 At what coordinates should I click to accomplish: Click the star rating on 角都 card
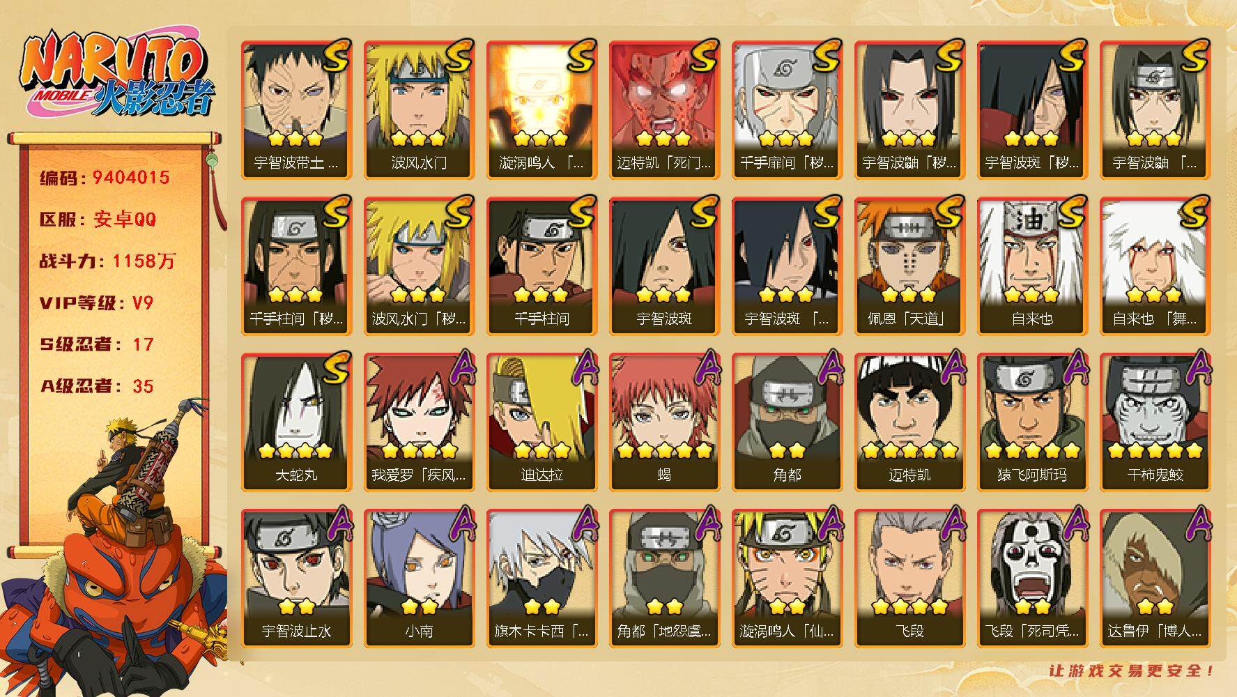[787, 451]
